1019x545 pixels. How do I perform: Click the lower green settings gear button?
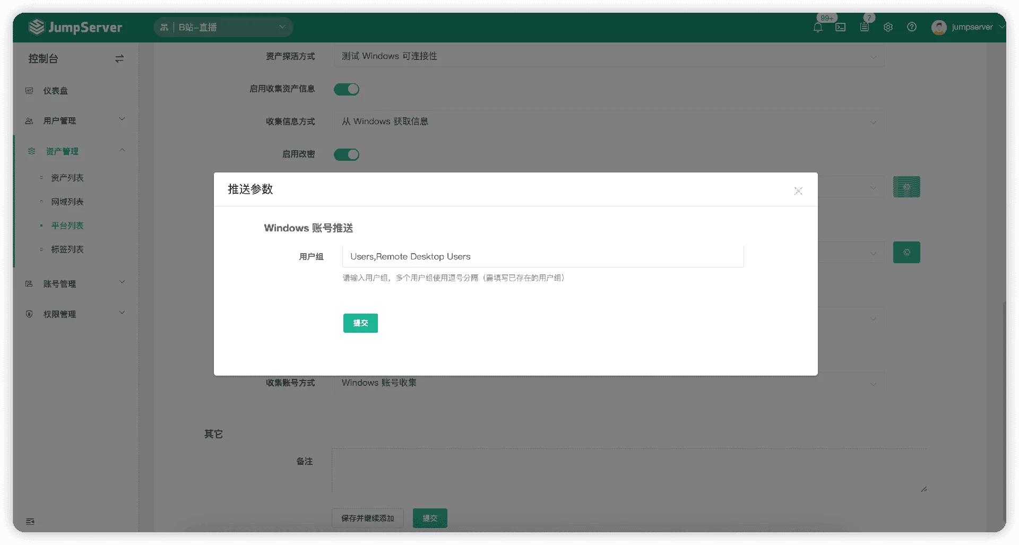pyautogui.click(x=906, y=253)
